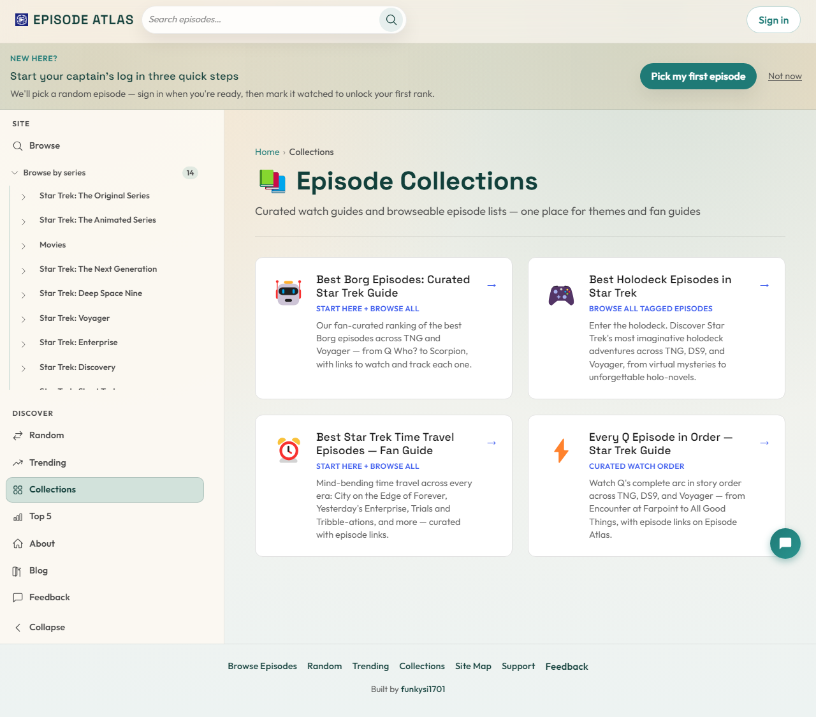Screen dimensions: 816x717
Task: Click the Random shuffle icon
Action: 18,436
